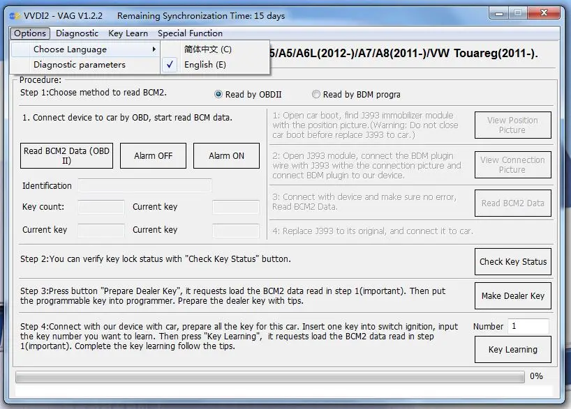Click the Procedure group label
The image size is (571, 409).
point(40,79)
